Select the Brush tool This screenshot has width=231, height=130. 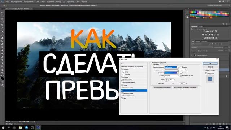tap(2, 35)
